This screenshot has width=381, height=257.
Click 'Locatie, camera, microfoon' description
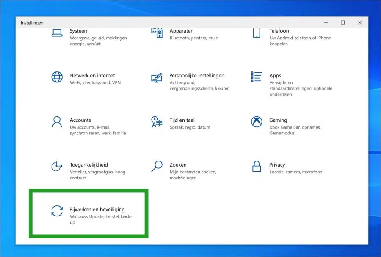point(296,172)
